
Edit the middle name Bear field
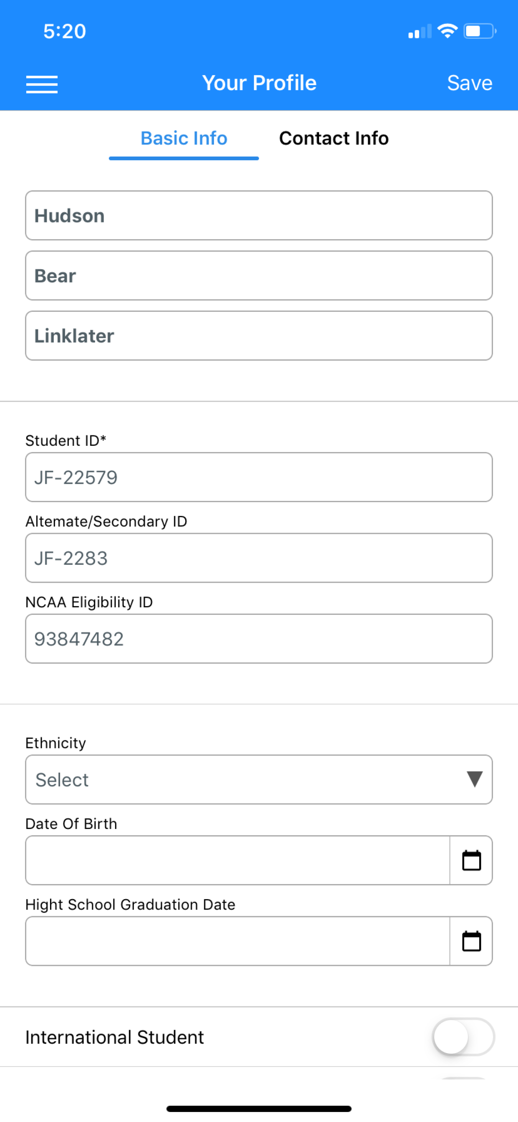pos(259,276)
